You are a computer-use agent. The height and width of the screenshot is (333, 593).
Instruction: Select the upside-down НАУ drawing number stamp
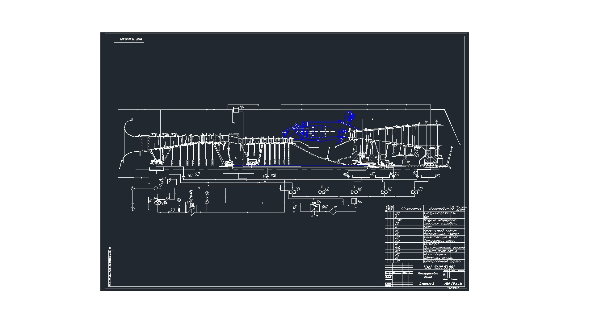point(129,39)
